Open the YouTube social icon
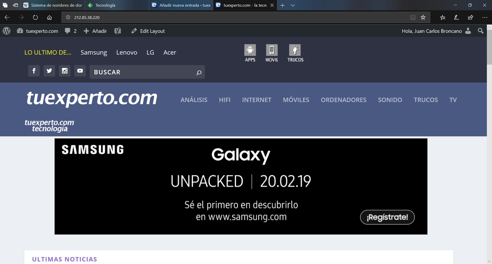This screenshot has width=492, height=264. [80, 71]
